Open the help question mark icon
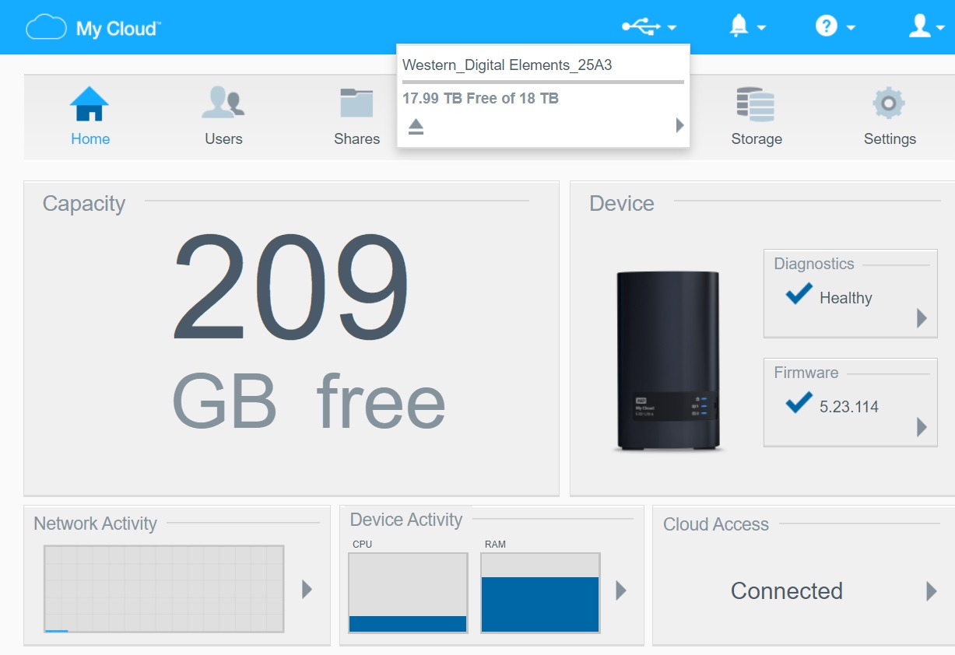The width and height of the screenshot is (955, 655). click(826, 26)
